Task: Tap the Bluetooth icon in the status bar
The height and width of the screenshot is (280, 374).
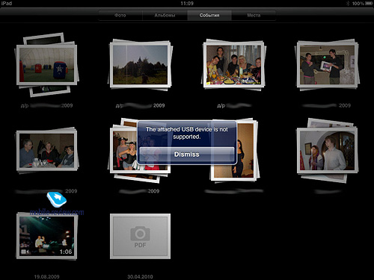Action: (348, 4)
